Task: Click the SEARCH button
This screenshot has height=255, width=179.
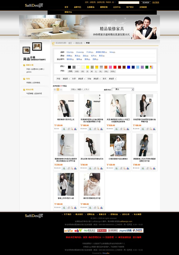Action: (x=146, y=3)
